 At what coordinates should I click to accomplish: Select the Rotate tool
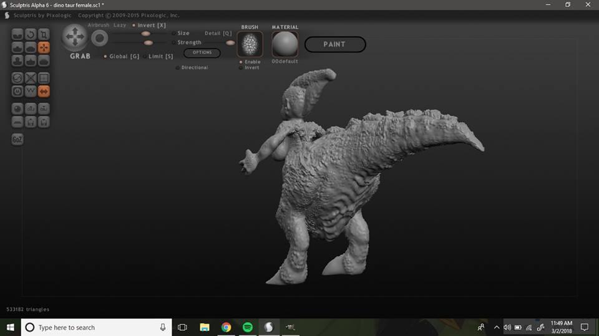tap(31, 34)
